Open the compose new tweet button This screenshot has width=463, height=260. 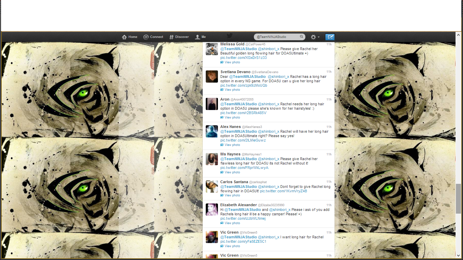(x=330, y=37)
